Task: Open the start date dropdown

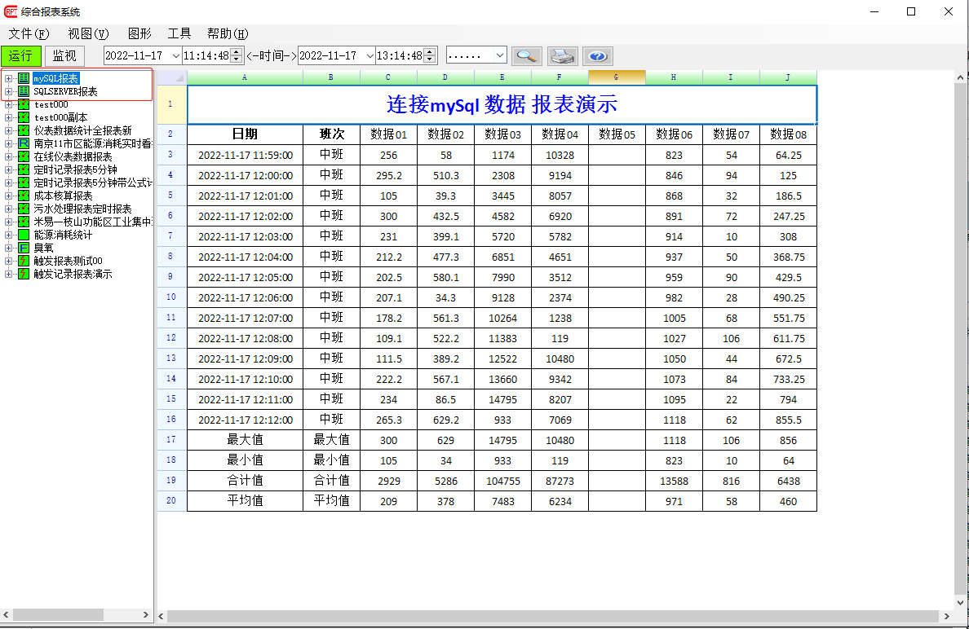Action: [175, 55]
